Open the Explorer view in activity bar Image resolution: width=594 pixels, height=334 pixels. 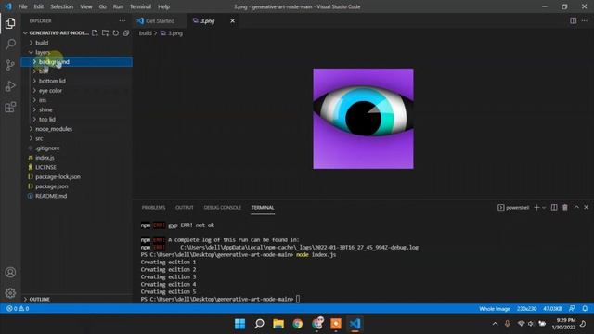click(x=10, y=23)
